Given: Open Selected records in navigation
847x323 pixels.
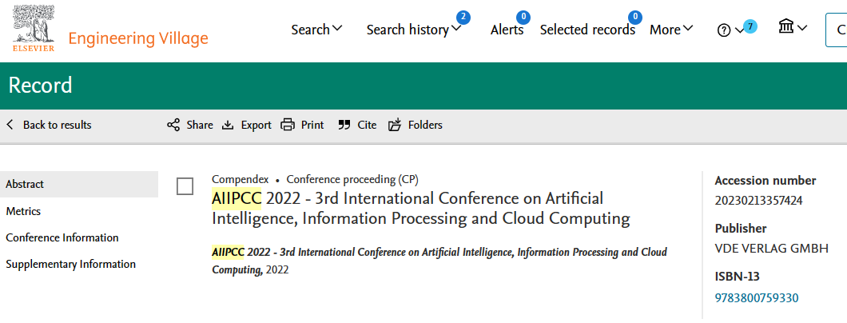Looking at the screenshot, I should click(587, 30).
